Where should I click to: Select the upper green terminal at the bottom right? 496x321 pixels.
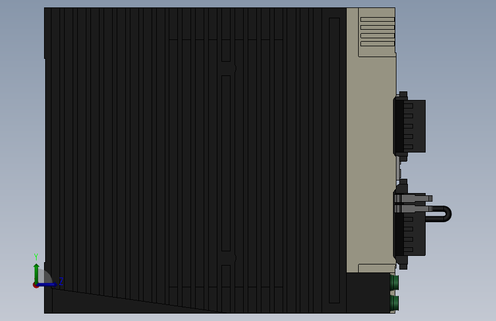point(394,283)
